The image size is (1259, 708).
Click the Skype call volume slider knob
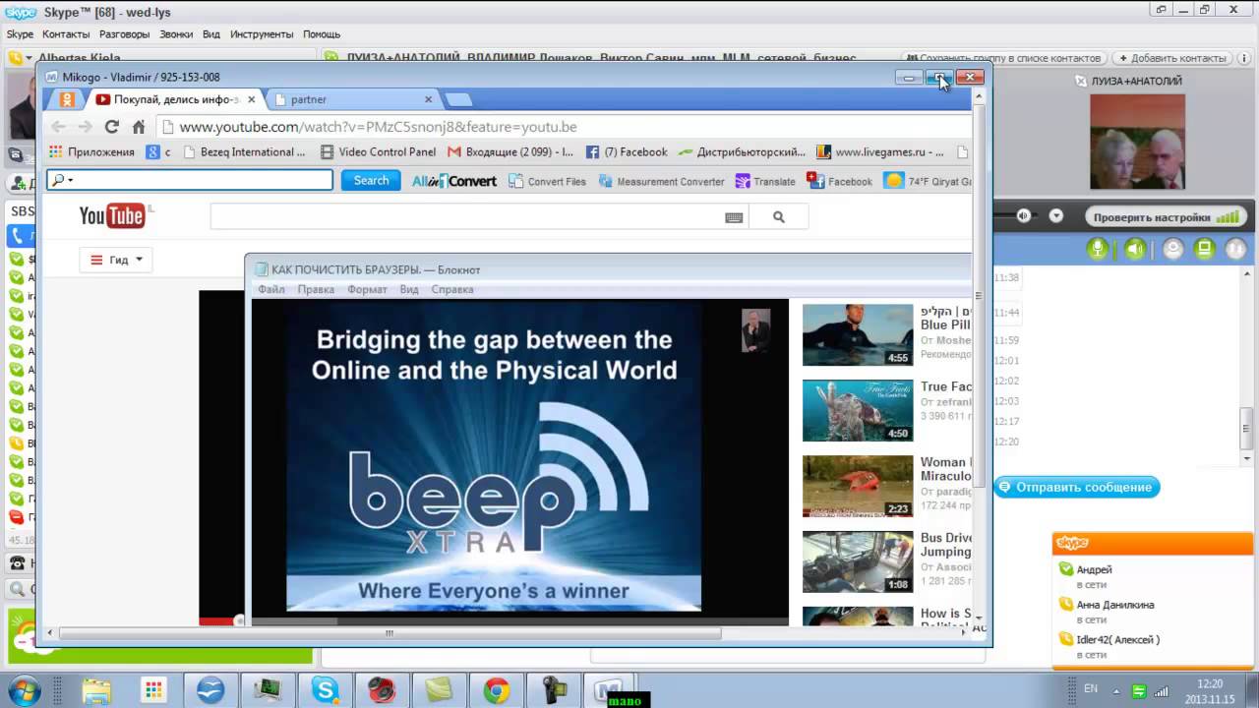1023,216
